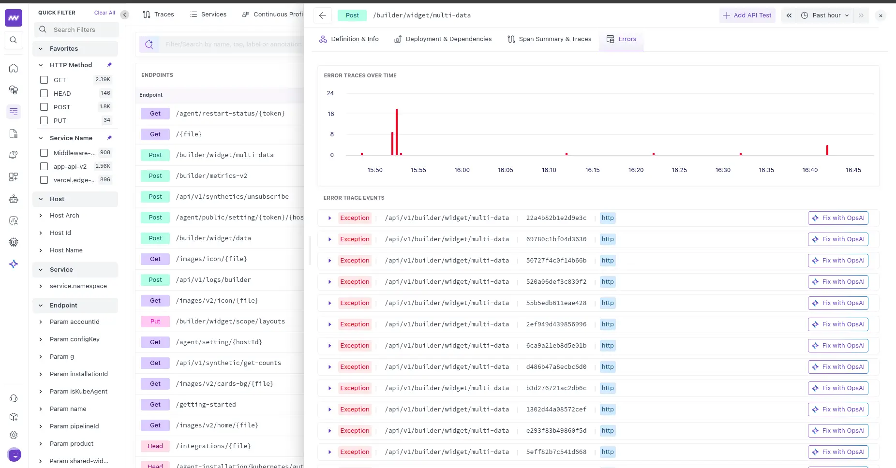Open the settings gear icon in sidebar
Image resolution: width=896 pixels, height=468 pixels.
[x=14, y=435]
